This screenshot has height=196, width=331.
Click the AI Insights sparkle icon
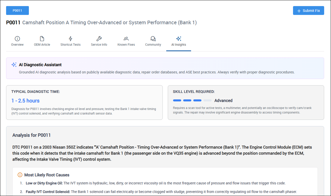179,38
